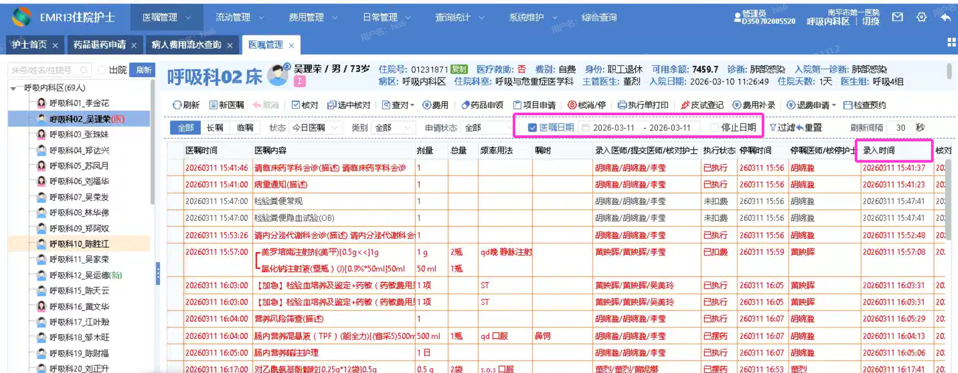Uncheck the 医嘱日期 checkbox

coord(532,128)
